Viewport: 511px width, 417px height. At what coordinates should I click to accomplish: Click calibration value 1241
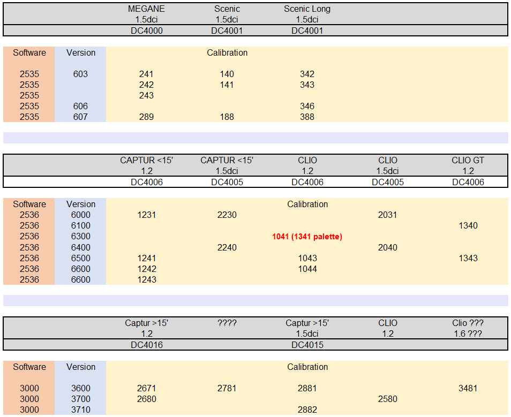pyautogui.click(x=147, y=259)
